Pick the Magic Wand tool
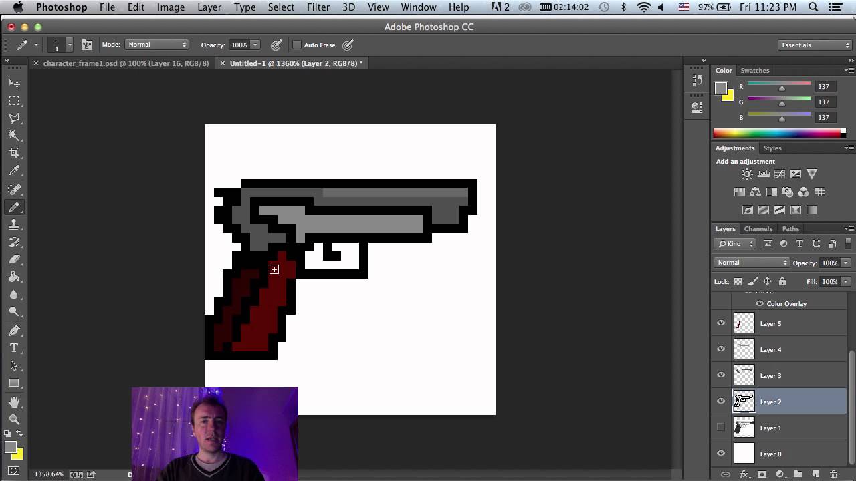Viewport: 856px width, 481px height. click(x=14, y=136)
